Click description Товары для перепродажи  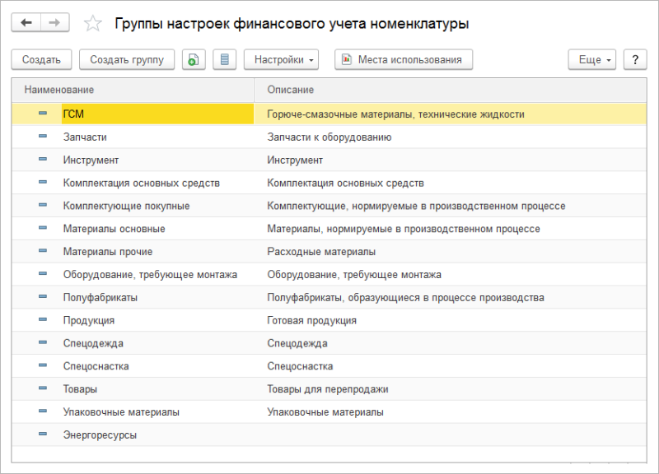[x=327, y=388]
